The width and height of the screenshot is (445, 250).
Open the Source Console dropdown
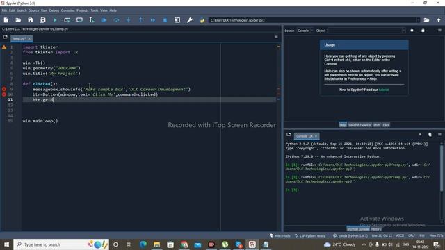(x=305, y=31)
